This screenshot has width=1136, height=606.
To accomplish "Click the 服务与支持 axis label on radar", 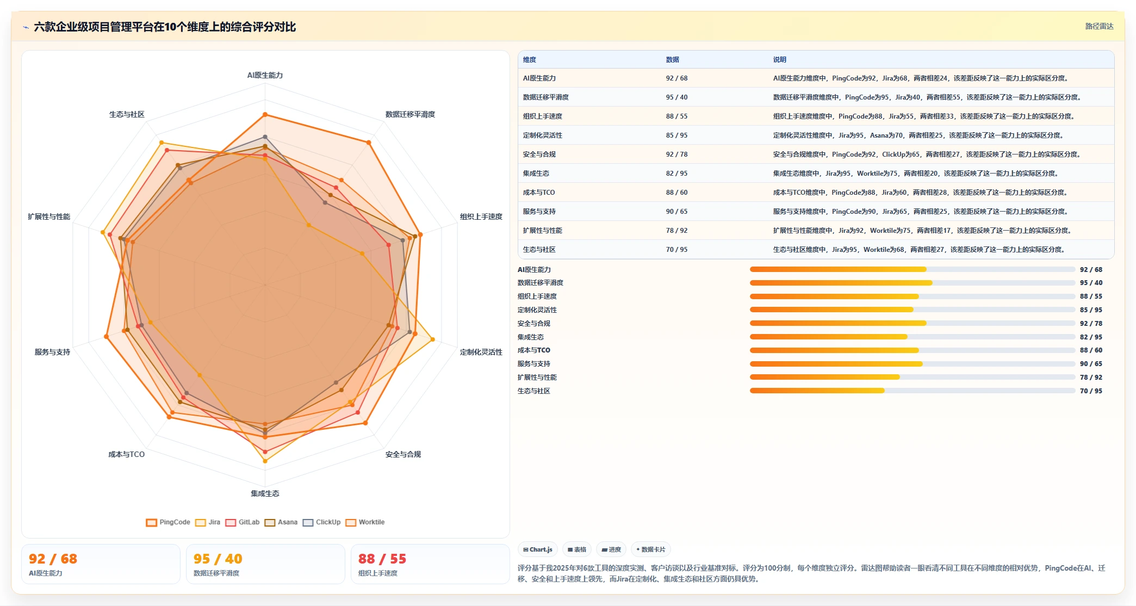I will (x=52, y=352).
